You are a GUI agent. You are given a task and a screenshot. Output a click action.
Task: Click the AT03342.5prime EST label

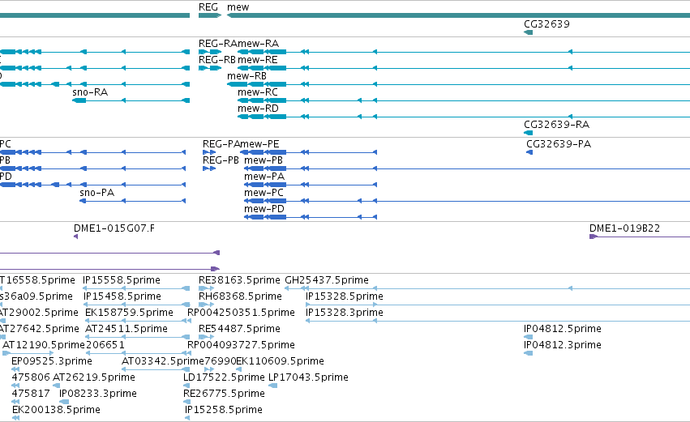pyautogui.click(x=163, y=362)
